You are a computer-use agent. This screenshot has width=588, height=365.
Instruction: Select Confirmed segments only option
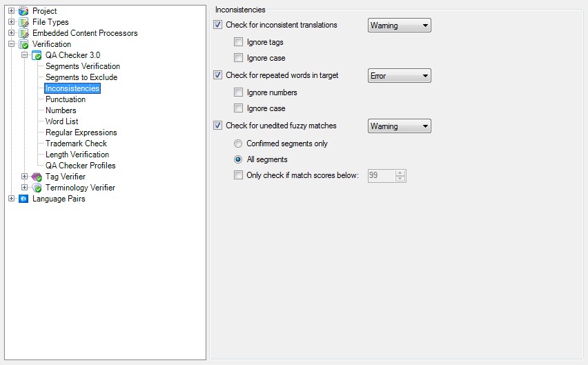point(239,144)
